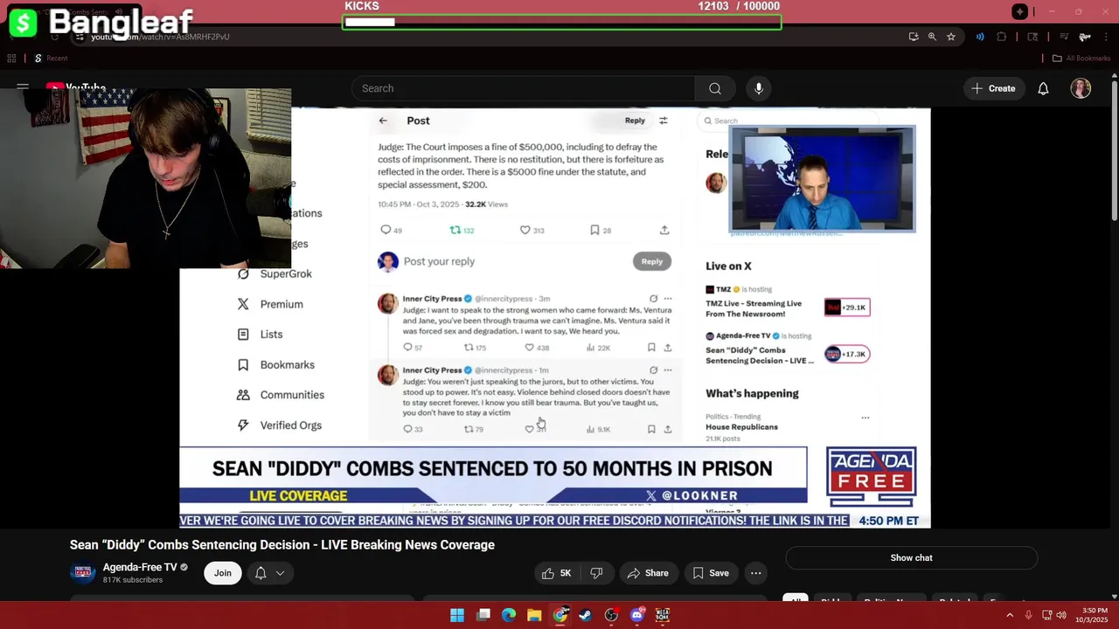1119x629 pixels.
Task: Open the Windows Start menu
Action: 457,616
